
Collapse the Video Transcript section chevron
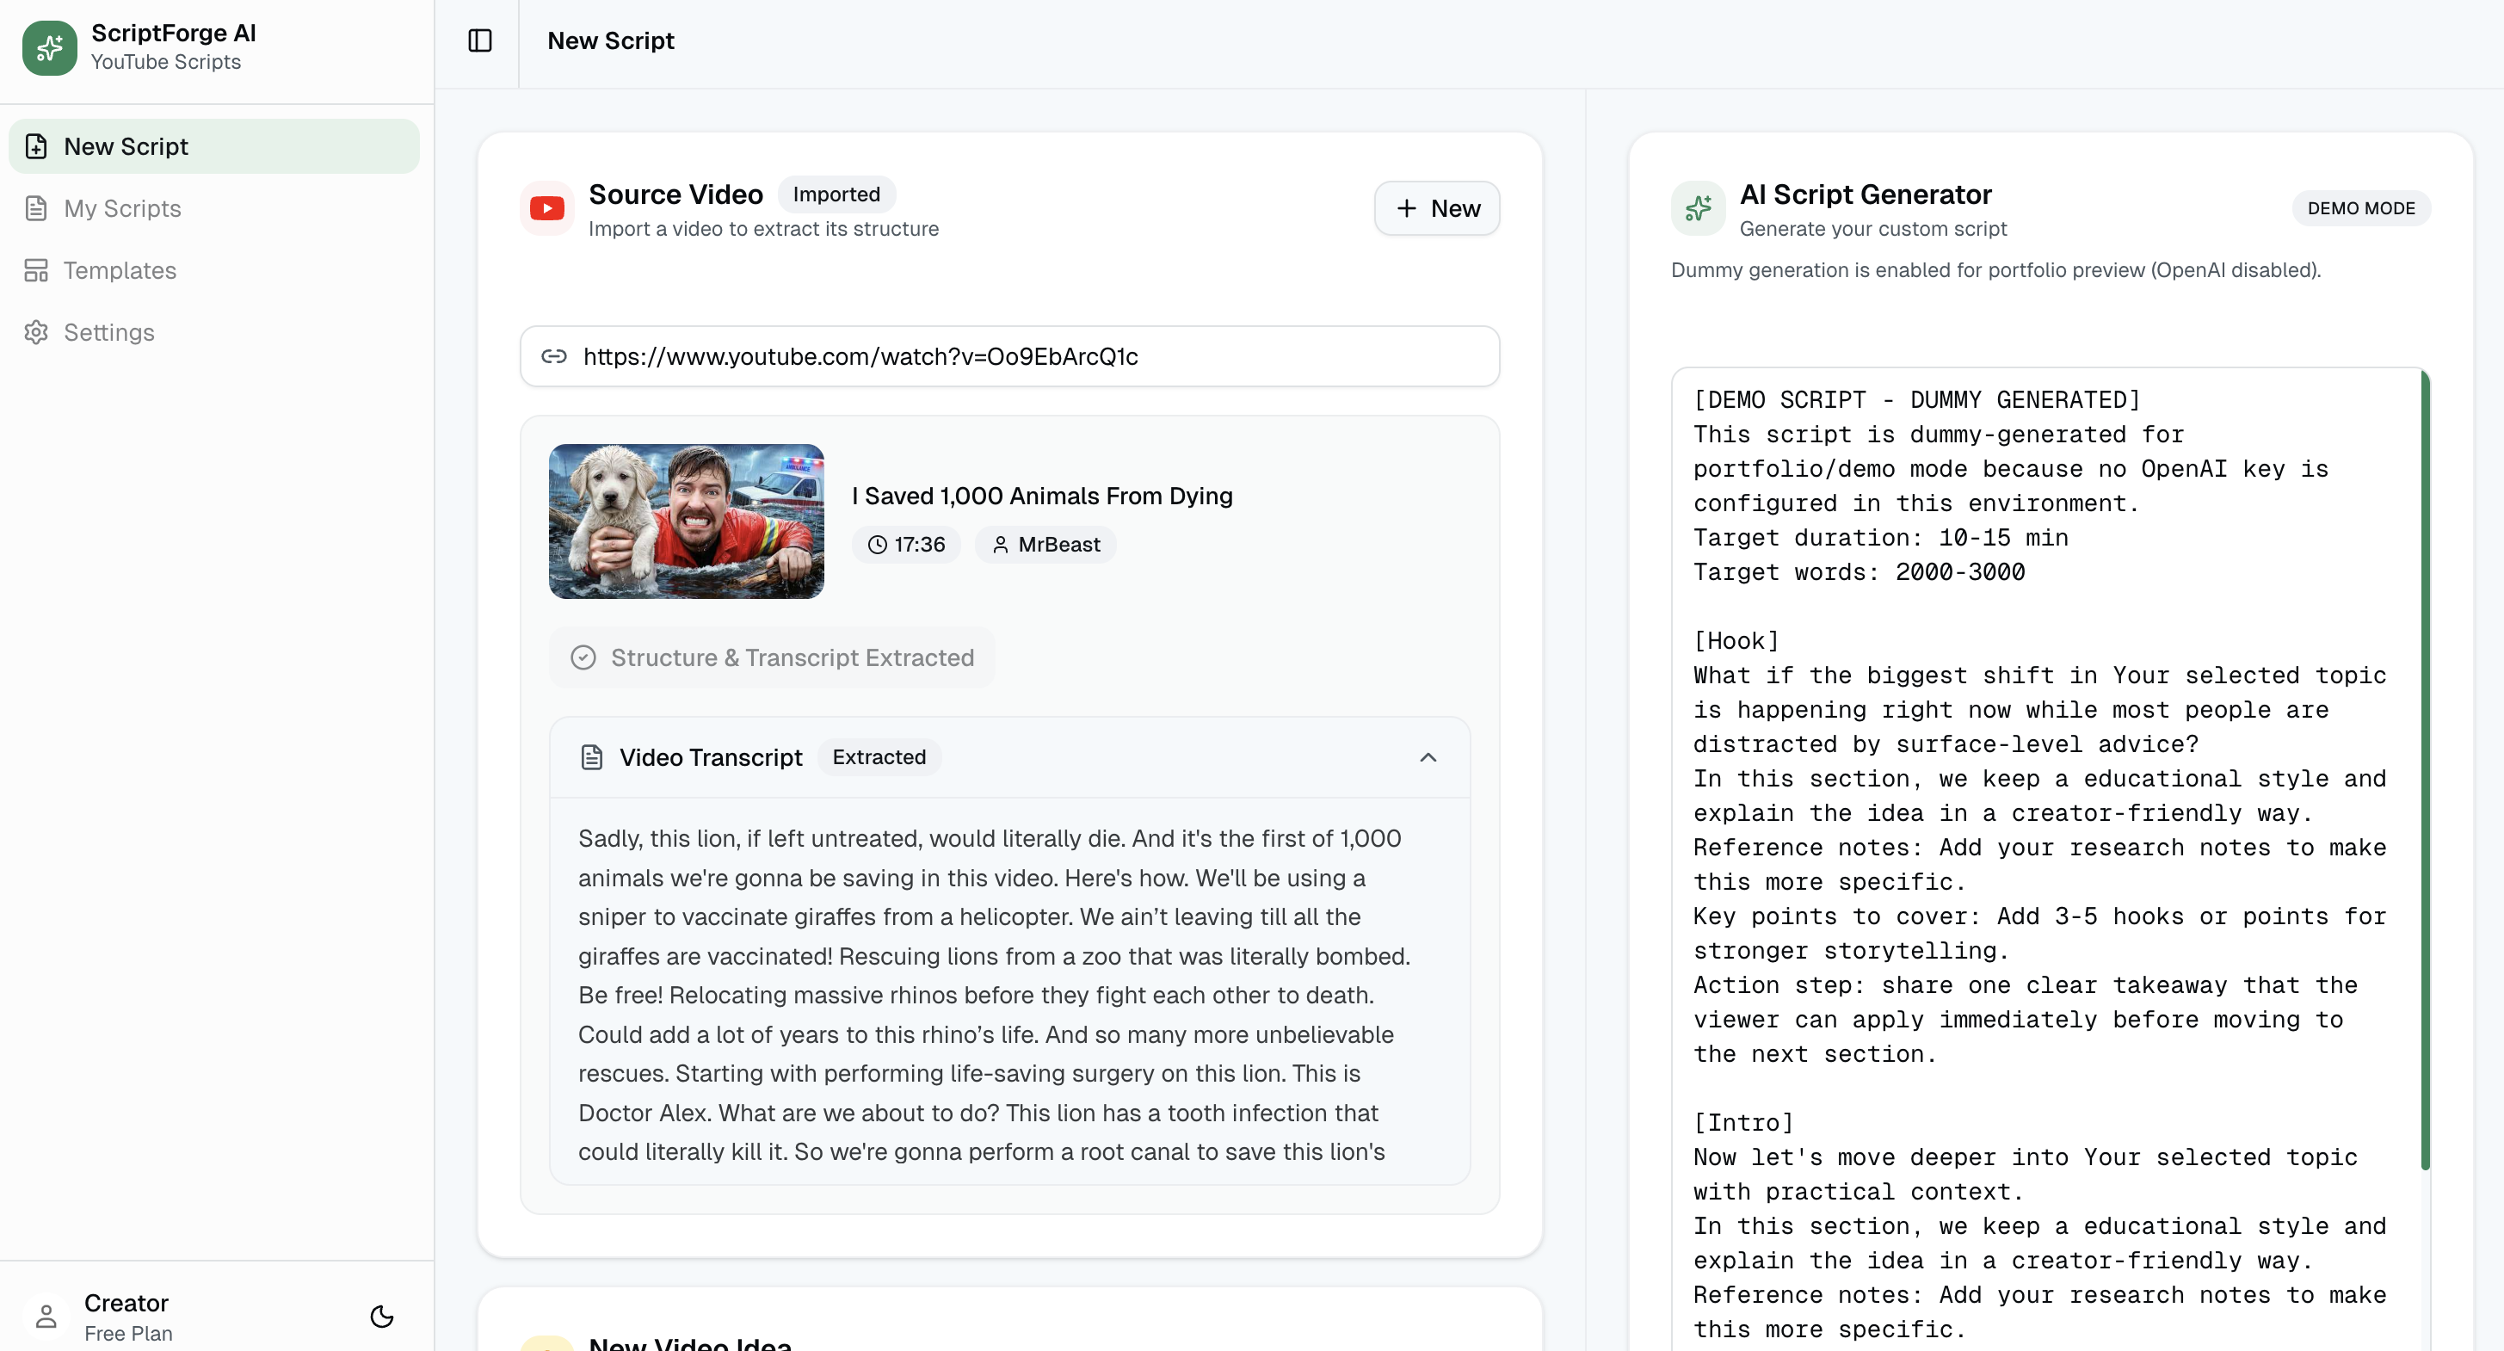[1428, 757]
